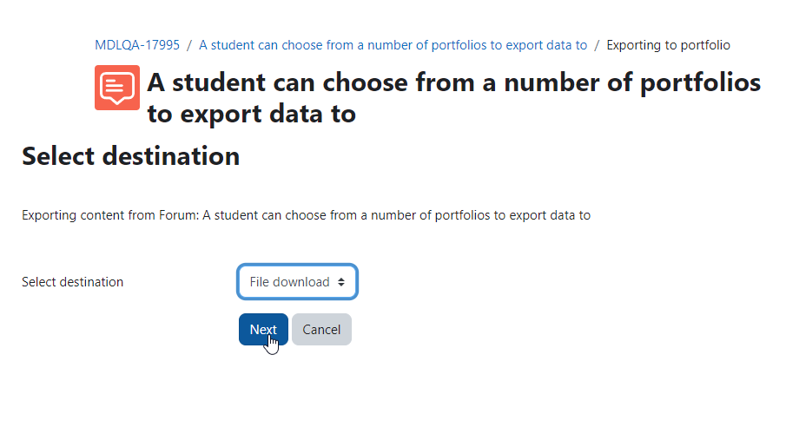This screenshot has width=786, height=427.
Task: Open the File download destination dropdown
Action: pyautogui.click(x=297, y=282)
